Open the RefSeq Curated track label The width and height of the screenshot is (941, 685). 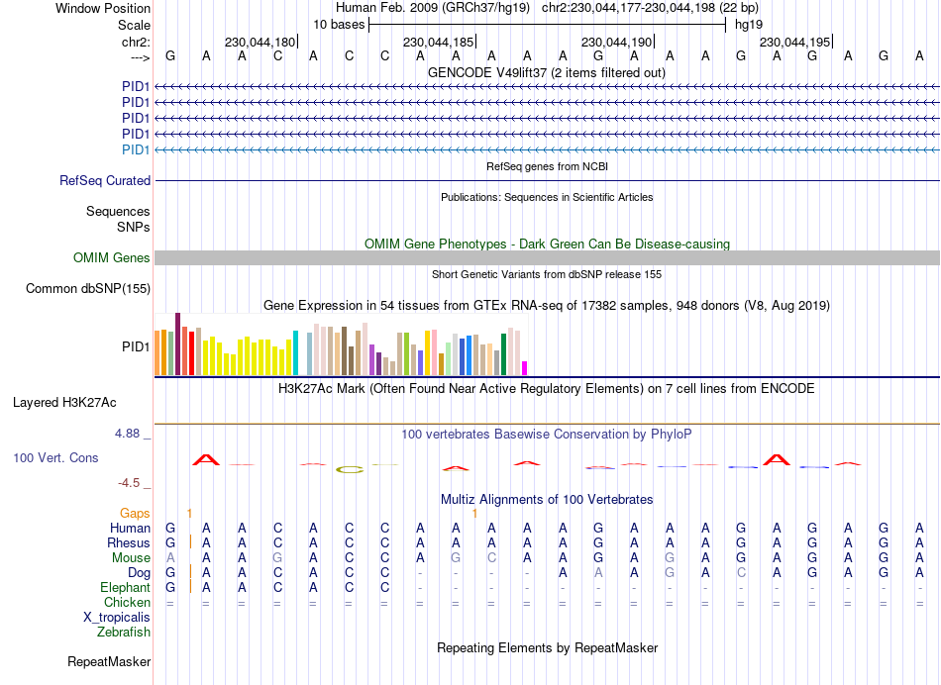coord(105,180)
